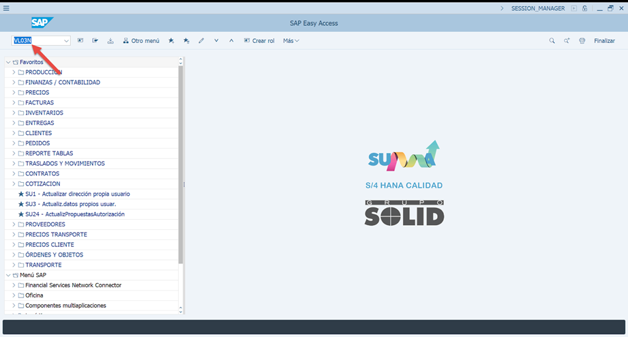Click the navigation tree vertical scrollbar

tap(181, 164)
